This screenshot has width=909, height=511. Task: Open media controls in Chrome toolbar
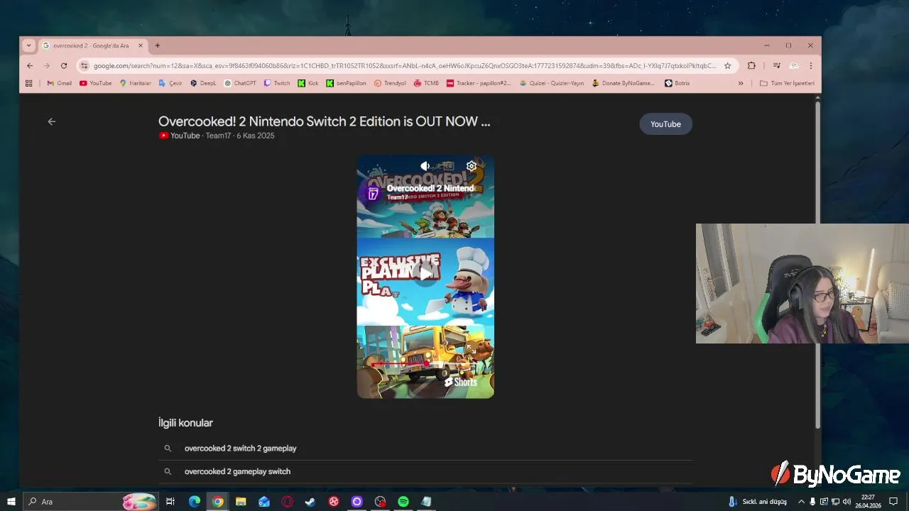pyautogui.click(x=777, y=66)
